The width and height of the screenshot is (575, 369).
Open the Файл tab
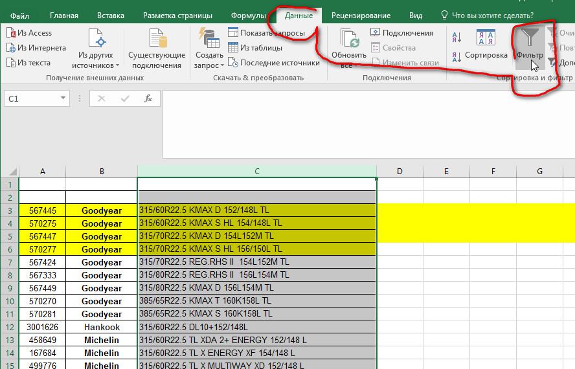tap(20, 16)
